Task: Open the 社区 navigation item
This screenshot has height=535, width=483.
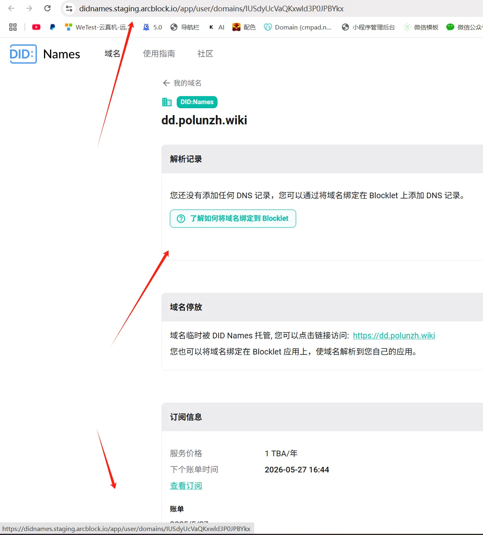Action: pyautogui.click(x=205, y=54)
